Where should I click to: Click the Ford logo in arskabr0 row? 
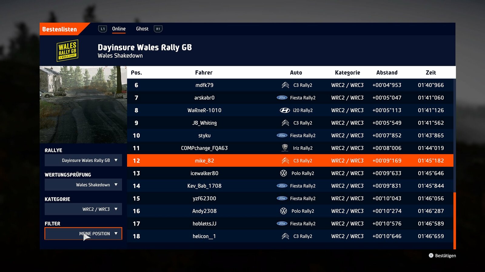(x=282, y=98)
